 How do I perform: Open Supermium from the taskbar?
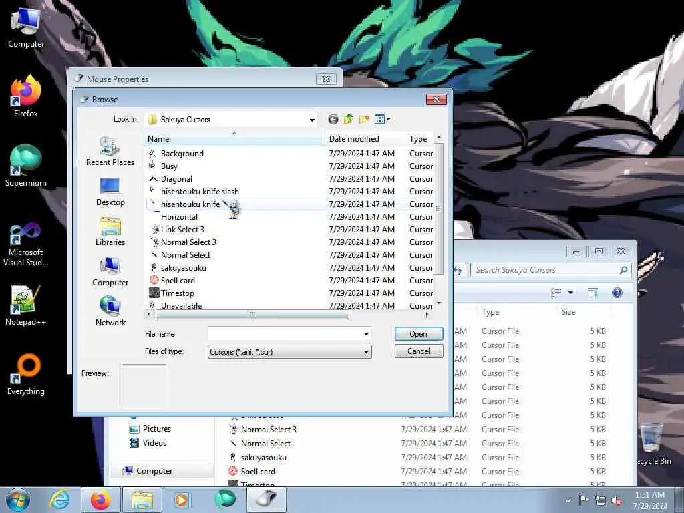click(225, 500)
